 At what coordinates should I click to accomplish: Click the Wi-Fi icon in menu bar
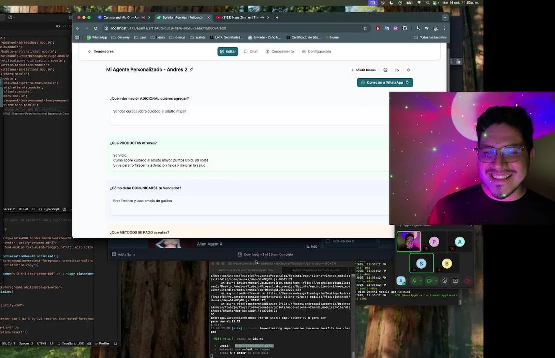point(419,3)
